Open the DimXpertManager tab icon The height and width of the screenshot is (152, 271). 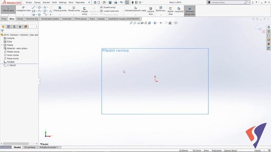point(20,27)
